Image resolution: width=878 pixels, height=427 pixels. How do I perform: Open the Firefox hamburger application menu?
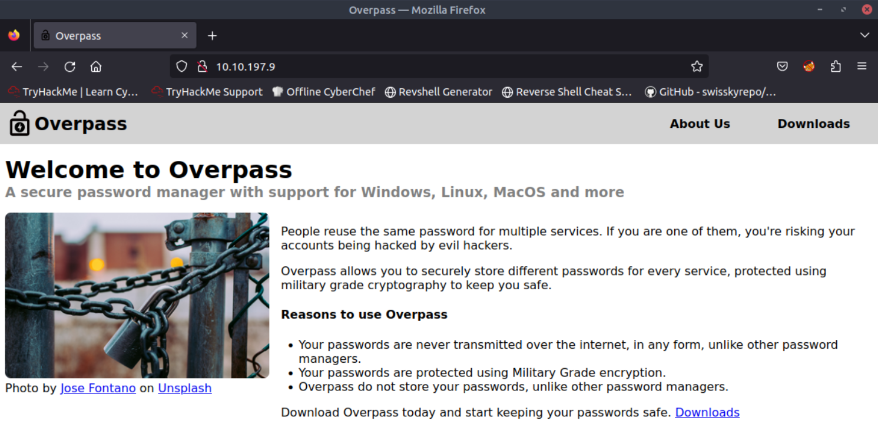[x=862, y=67]
